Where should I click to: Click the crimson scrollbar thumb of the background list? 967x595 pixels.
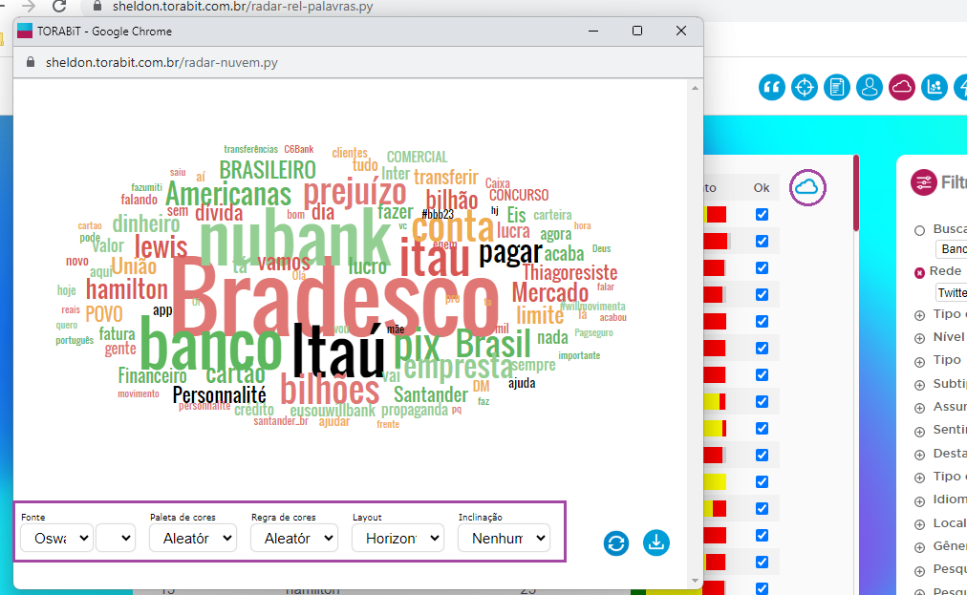click(x=856, y=193)
